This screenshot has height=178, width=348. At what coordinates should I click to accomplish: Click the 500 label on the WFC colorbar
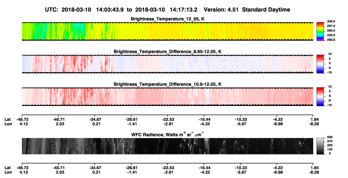(330, 137)
